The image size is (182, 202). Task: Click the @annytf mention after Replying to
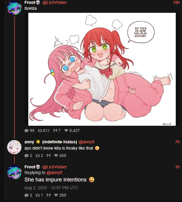tap(54, 173)
